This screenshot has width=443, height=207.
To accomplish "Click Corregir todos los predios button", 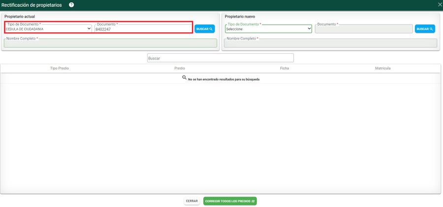I will point(230,201).
